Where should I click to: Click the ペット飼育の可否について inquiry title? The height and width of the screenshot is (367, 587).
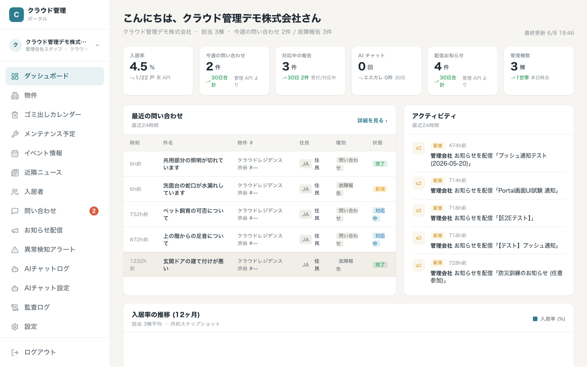click(x=193, y=214)
